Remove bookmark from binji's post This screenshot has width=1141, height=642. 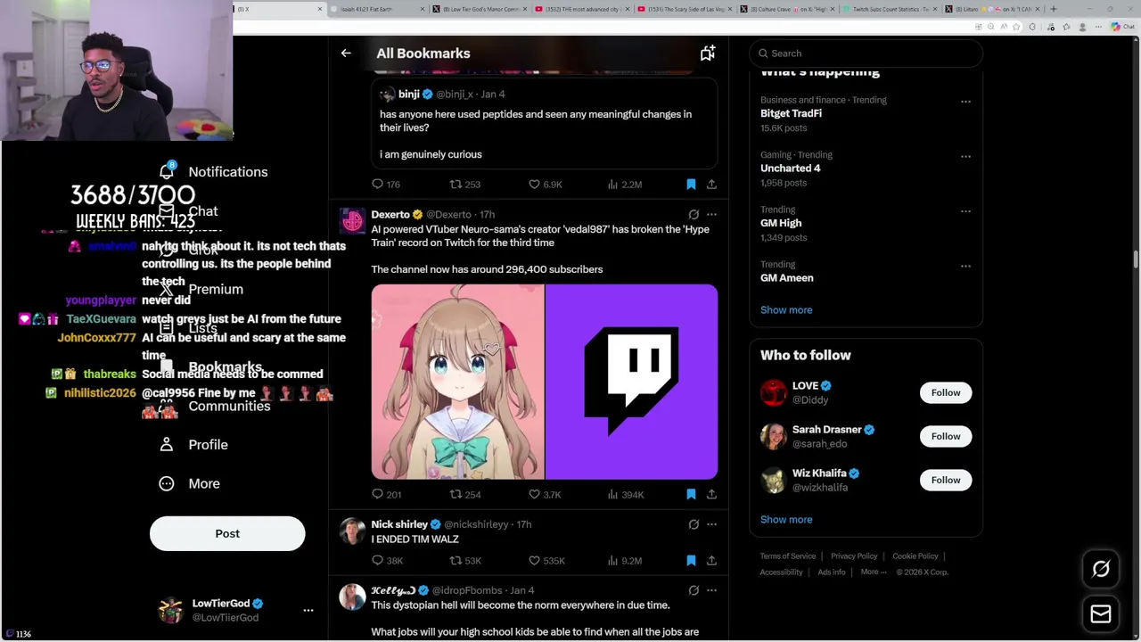[x=691, y=185]
